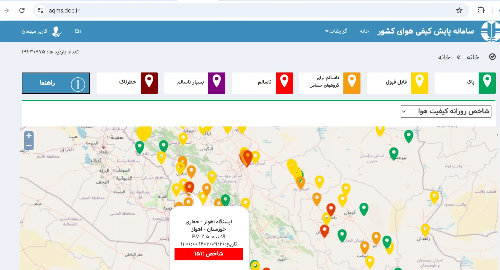Click the site logo in the header
The height and width of the screenshot is (270, 500).
tap(490, 31)
